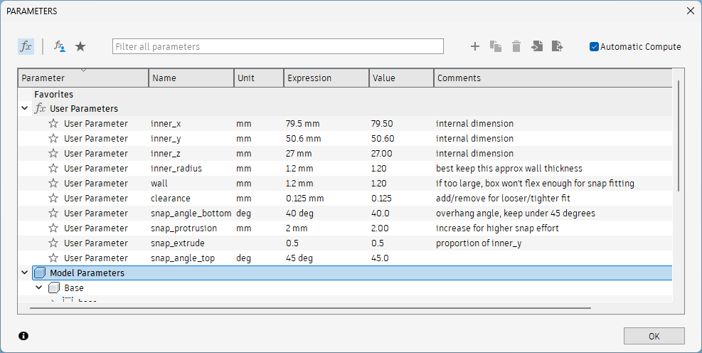Click 'add/remove for looser/tighter fit' comment

(x=503, y=198)
